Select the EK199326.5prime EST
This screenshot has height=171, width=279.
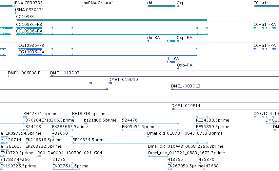click(x=2, y=169)
